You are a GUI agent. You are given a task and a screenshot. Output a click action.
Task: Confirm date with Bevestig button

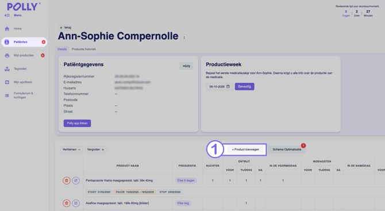244,86
